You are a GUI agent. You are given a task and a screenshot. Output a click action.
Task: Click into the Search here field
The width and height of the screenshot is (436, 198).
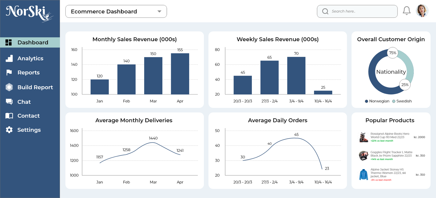tap(357, 11)
